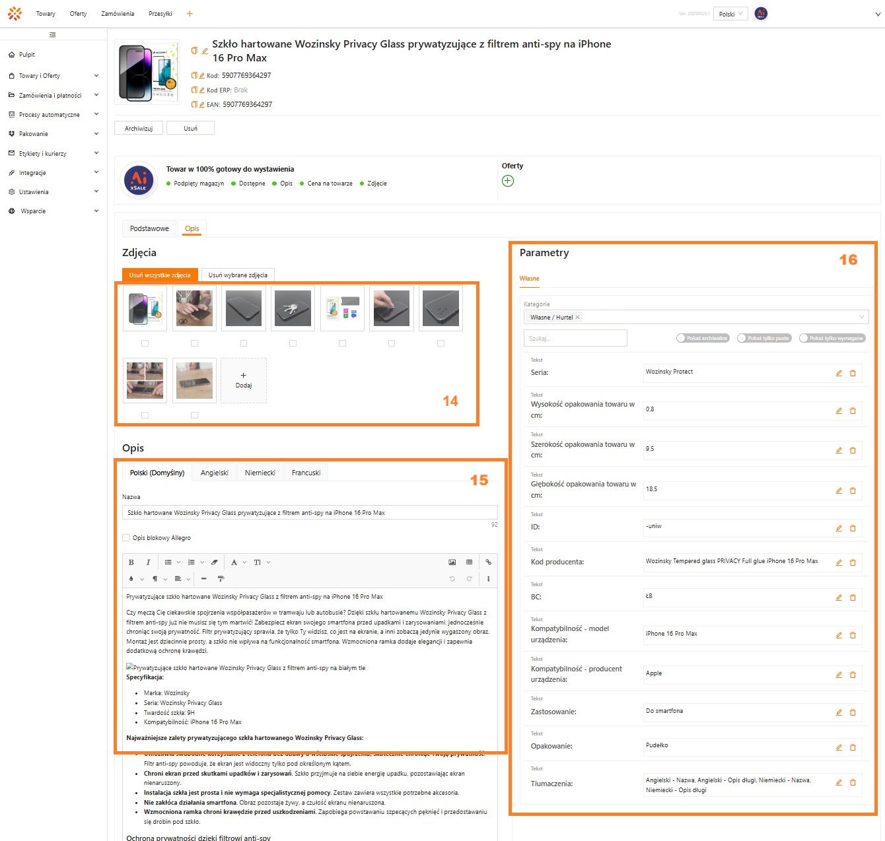Viewport: 885px width, 841px height.
Task: Open the Kategorie dropdown
Action: coord(695,318)
